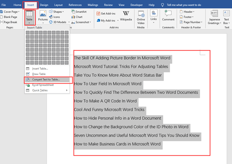Viewport: 232px width, 164px height.
Task: Select Draw Table option
Action: click(47, 74)
